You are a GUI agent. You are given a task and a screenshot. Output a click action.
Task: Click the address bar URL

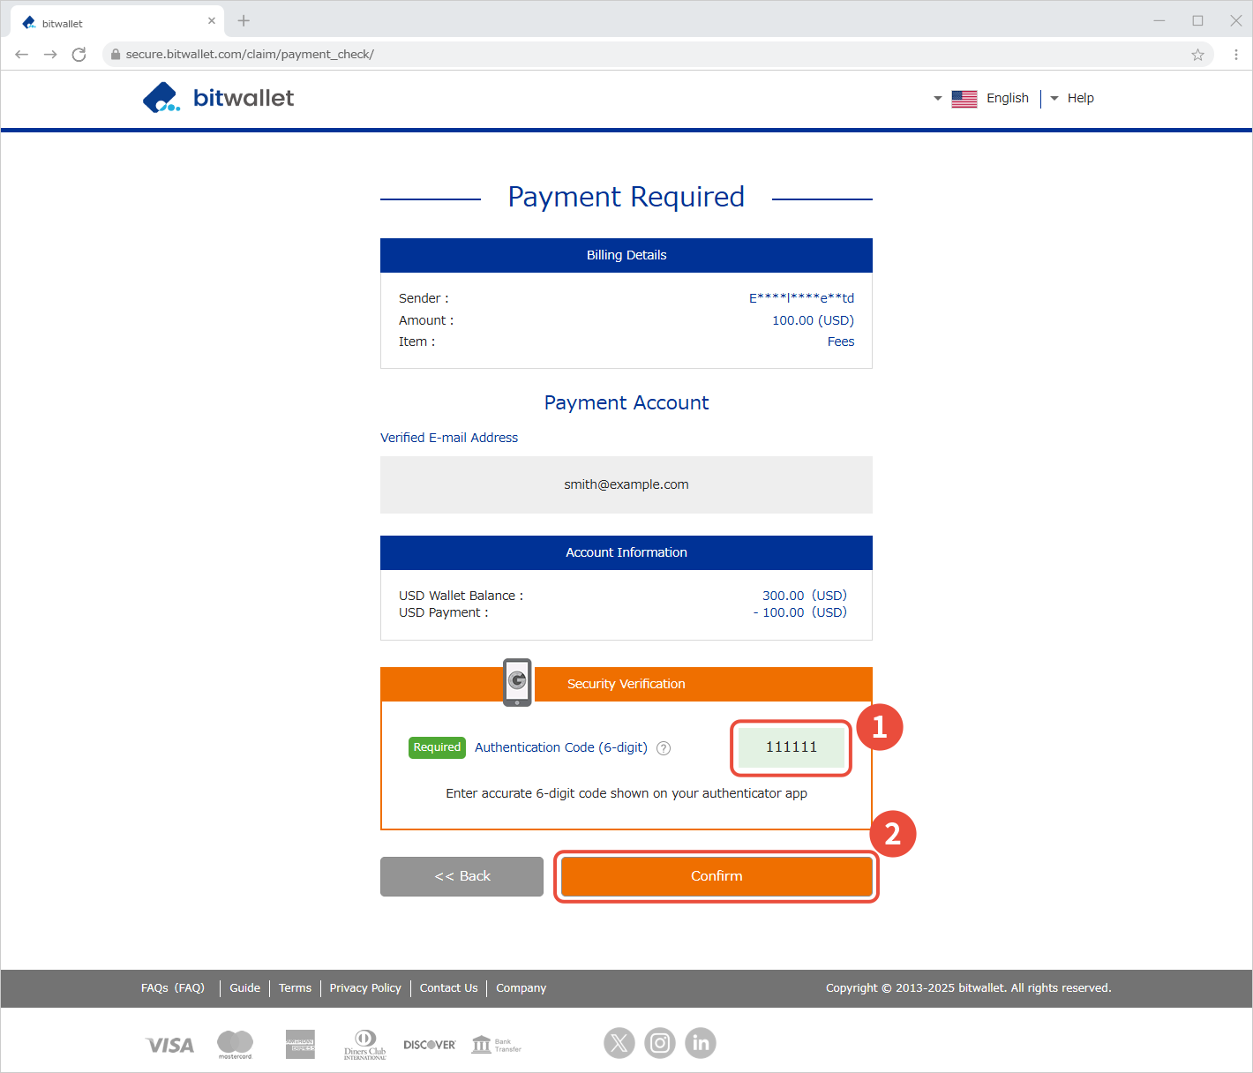point(250,55)
